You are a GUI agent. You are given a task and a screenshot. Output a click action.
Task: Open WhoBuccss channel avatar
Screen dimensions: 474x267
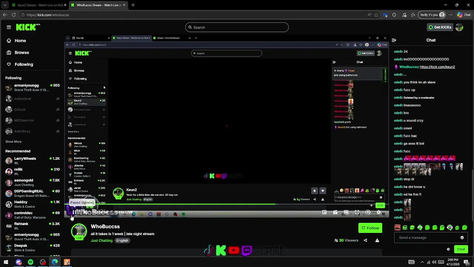[x=79, y=231]
